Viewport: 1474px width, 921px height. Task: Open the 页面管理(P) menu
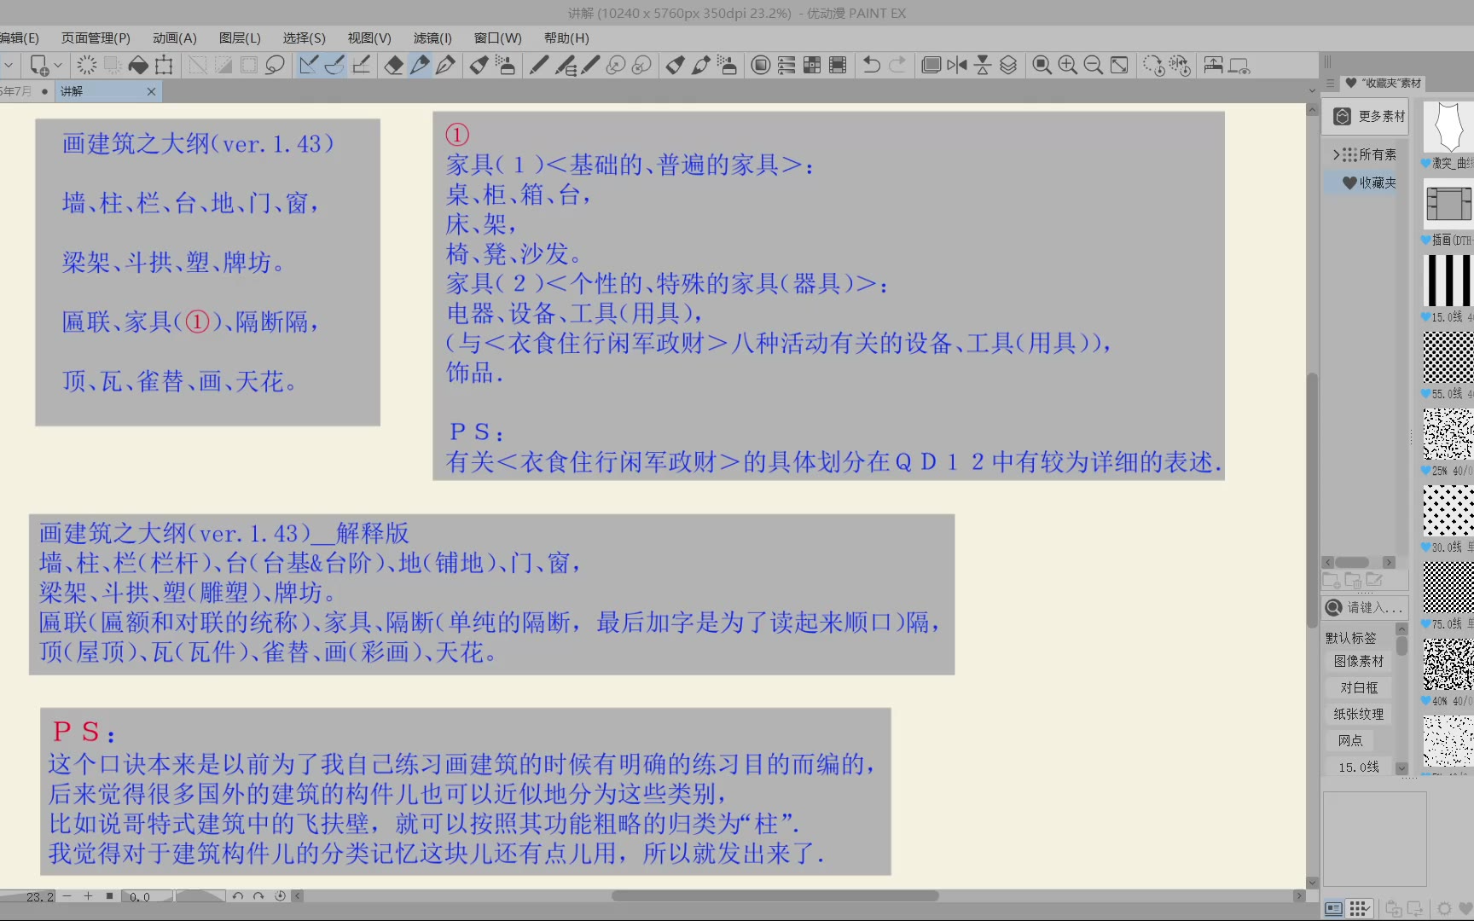(x=96, y=38)
